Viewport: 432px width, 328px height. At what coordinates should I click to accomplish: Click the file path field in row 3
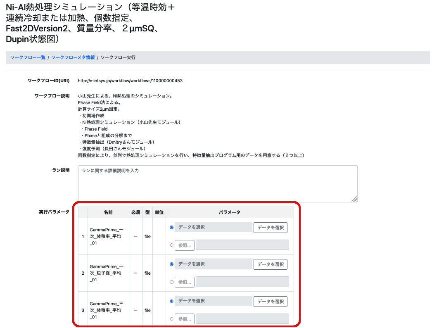coord(242,318)
